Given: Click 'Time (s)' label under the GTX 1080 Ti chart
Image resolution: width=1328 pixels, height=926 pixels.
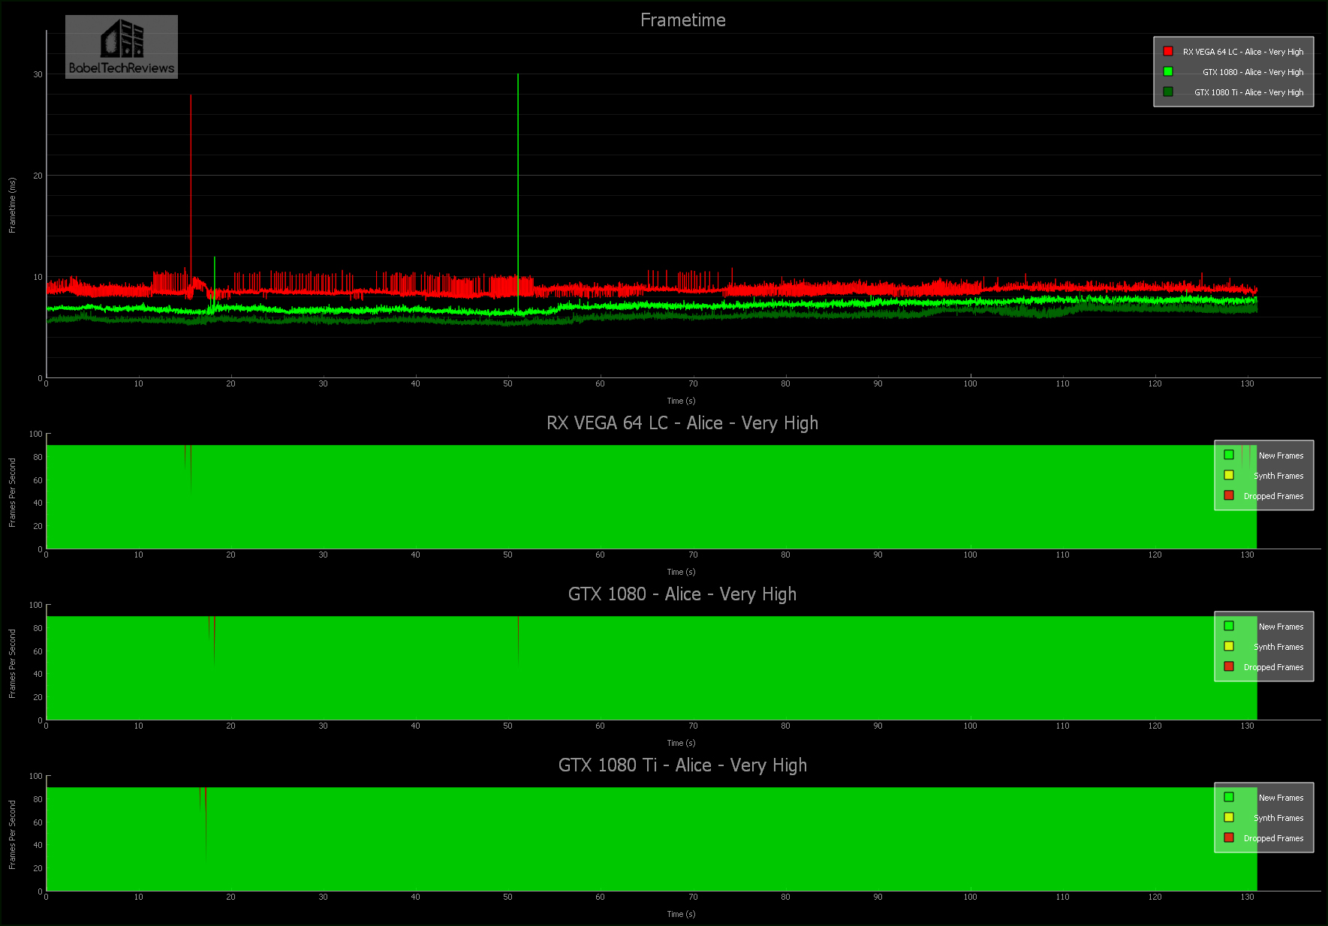Looking at the screenshot, I should click(x=681, y=914).
